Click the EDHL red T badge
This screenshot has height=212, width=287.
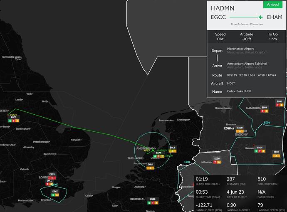click(278, 105)
